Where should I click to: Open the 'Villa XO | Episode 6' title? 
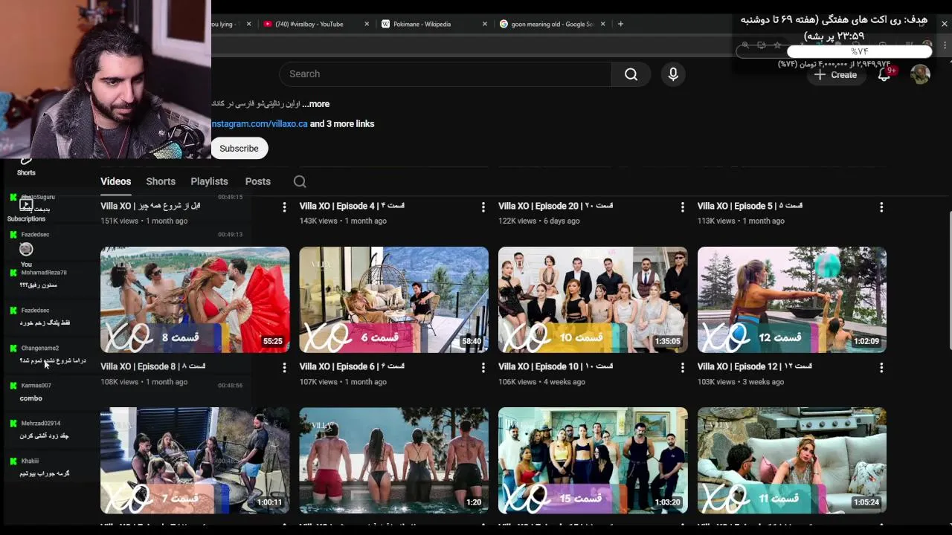(352, 366)
